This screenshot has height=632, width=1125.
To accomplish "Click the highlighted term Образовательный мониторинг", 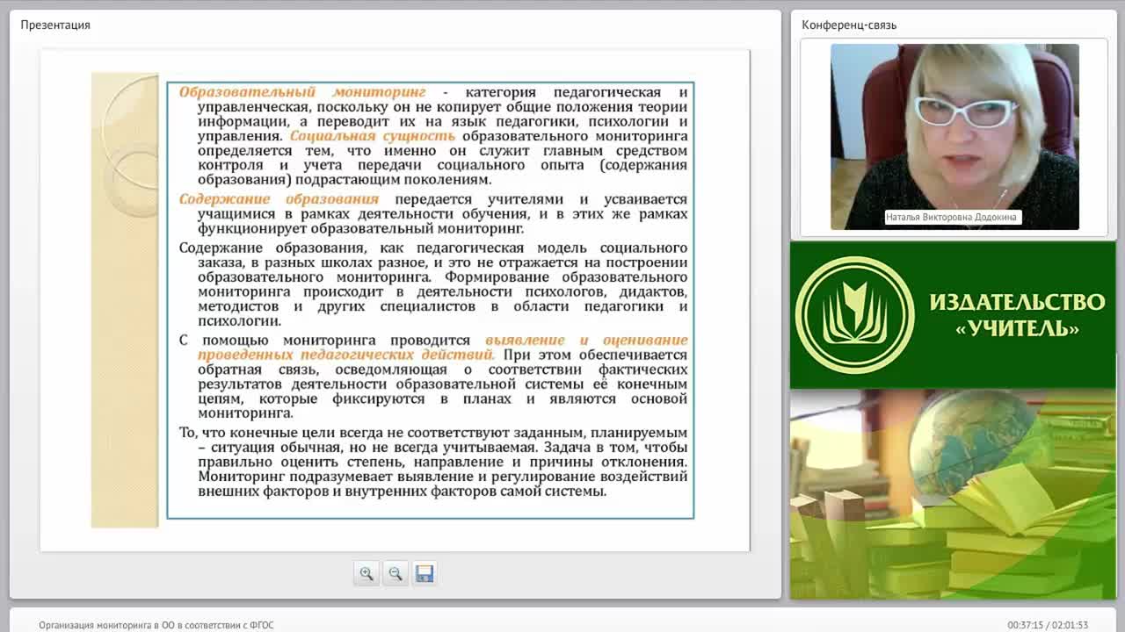I will (x=302, y=92).
